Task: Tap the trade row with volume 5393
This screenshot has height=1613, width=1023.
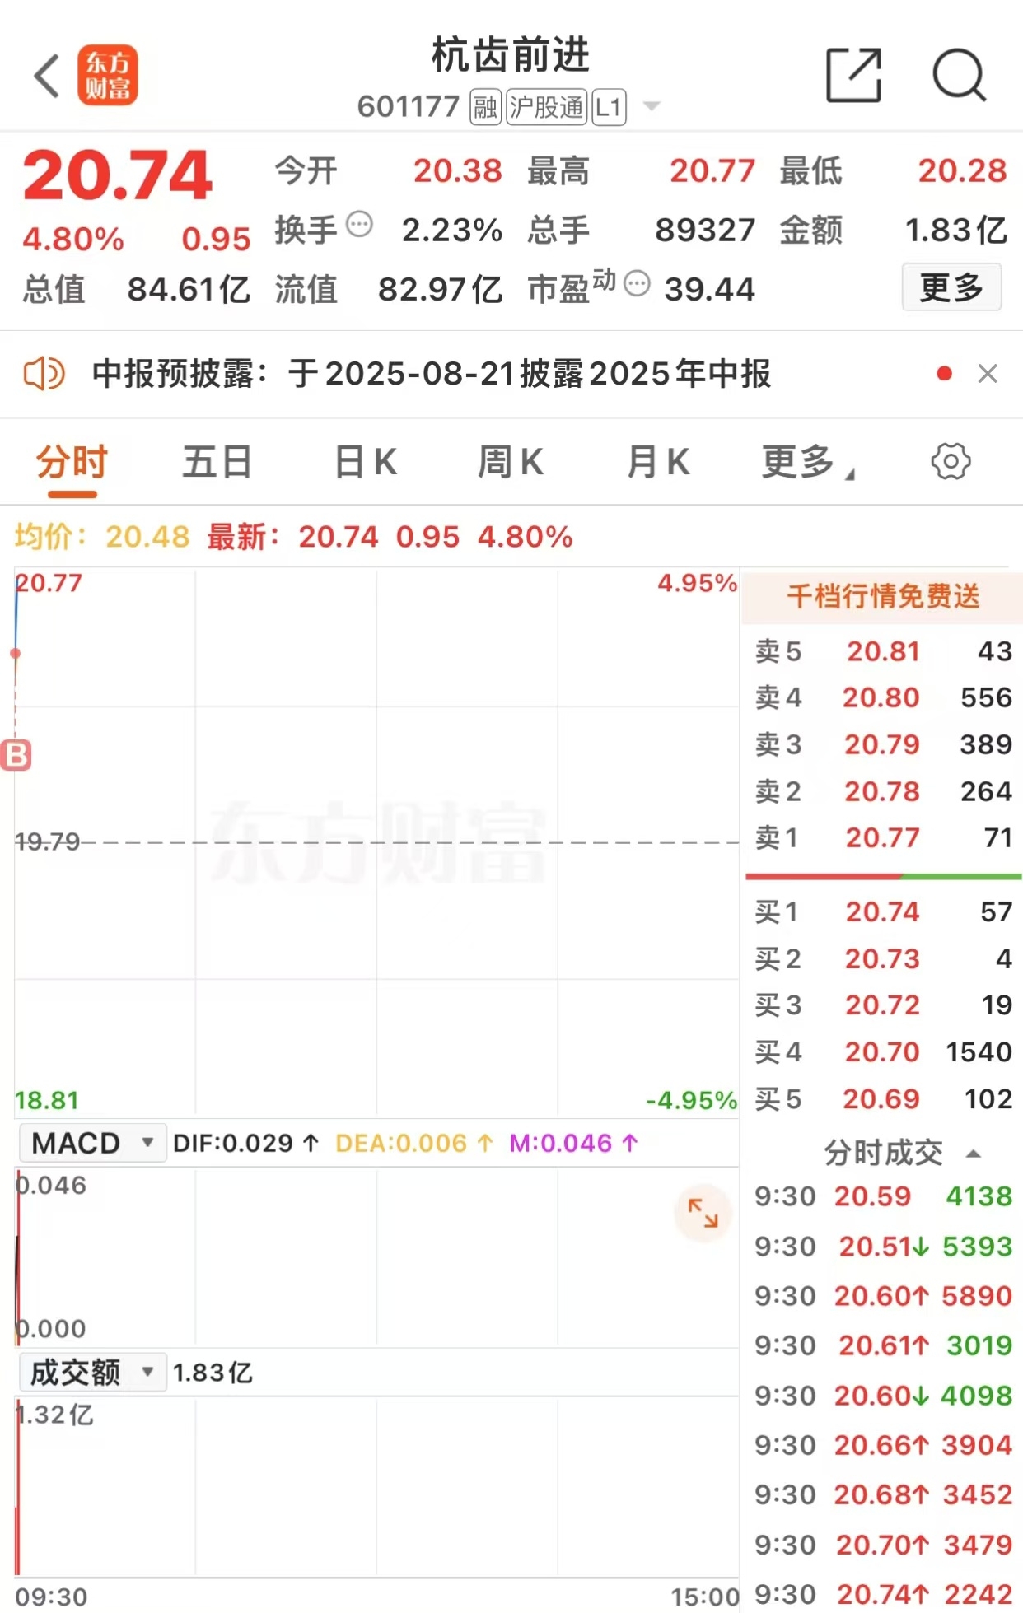Action: tap(883, 1246)
